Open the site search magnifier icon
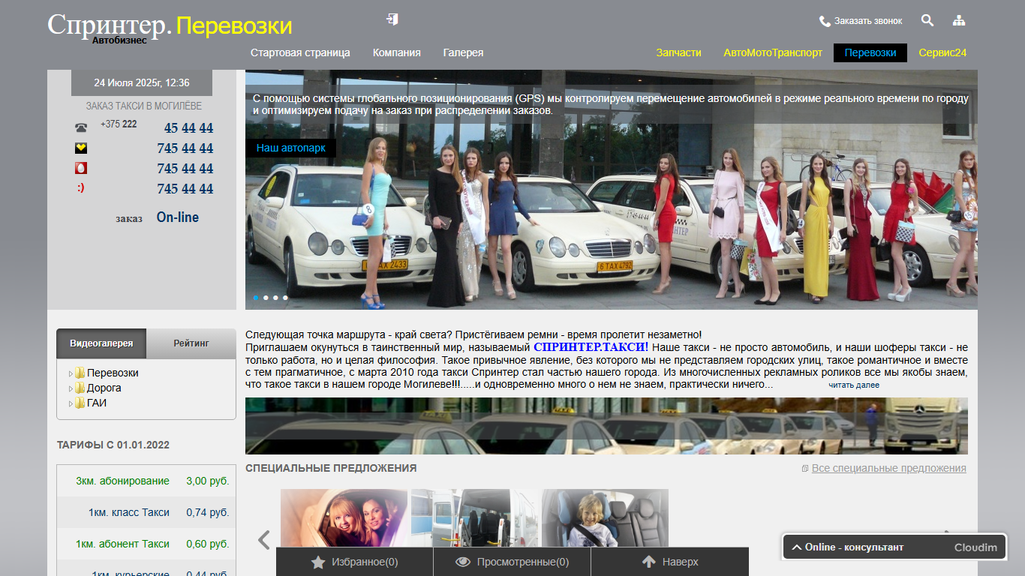 tap(927, 20)
